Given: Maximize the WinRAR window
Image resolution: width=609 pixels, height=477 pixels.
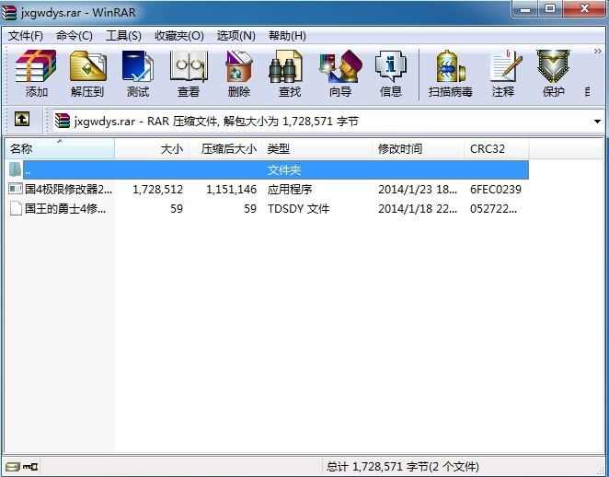Looking at the screenshot, I should point(550,8).
